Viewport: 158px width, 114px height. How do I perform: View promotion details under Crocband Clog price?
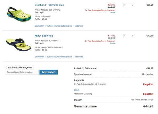112,12
